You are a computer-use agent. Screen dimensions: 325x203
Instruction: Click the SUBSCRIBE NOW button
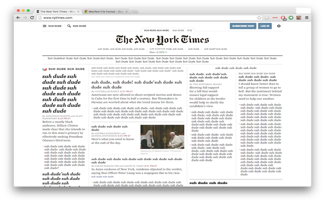pyautogui.click(x=243, y=26)
